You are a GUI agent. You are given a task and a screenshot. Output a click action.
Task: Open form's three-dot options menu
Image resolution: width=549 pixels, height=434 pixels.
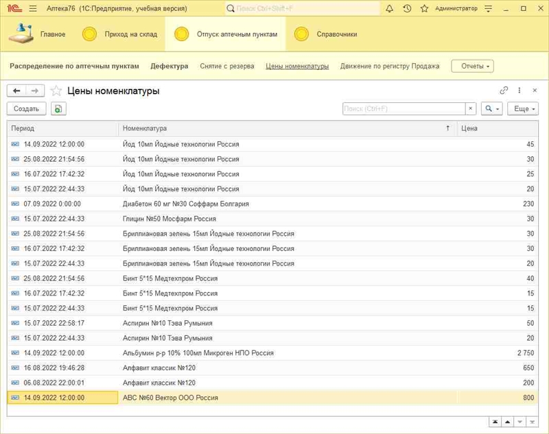coord(519,91)
